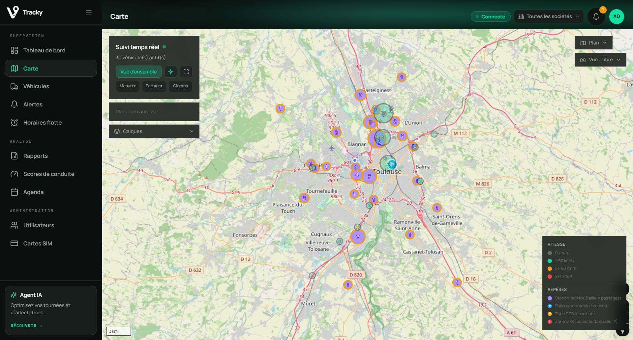Viewport: 633px width, 340px height.
Task: Click cluster marker 2 near Plaisance-du-Touch
Action: [x=304, y=198]
